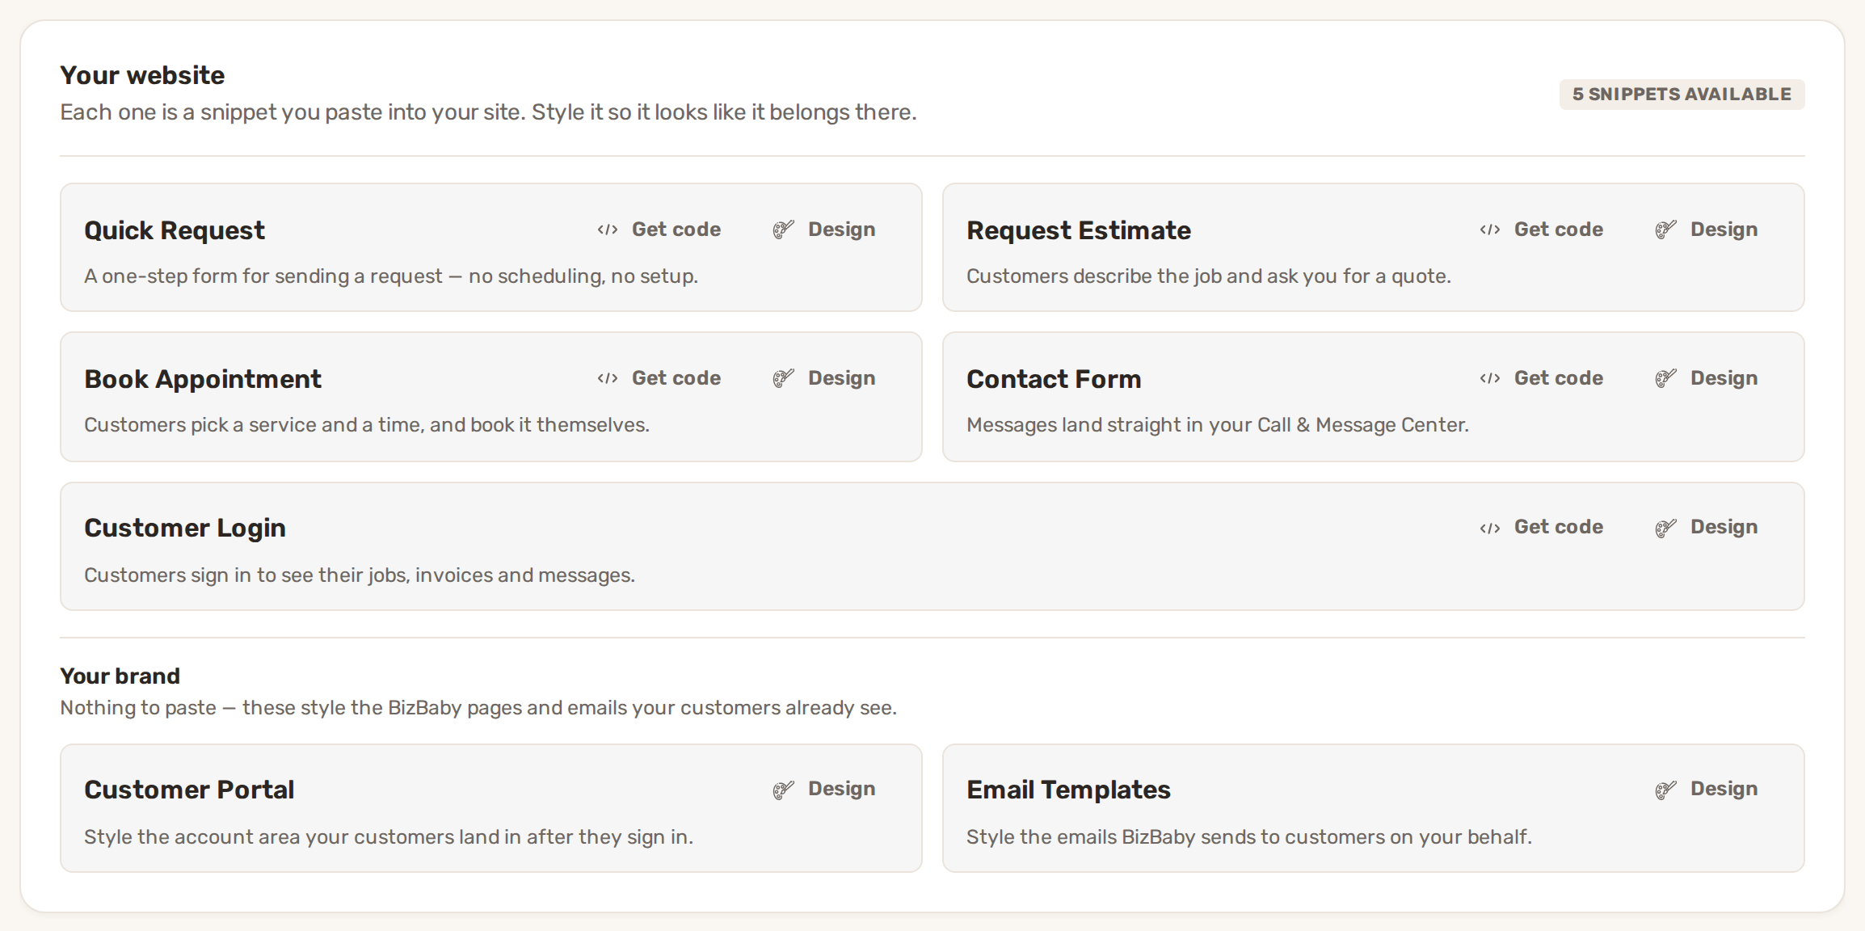This screenshot has width=1865, height=931.
Task: Click text 'Customers pick a service and a time'
Action: [254, 425]
